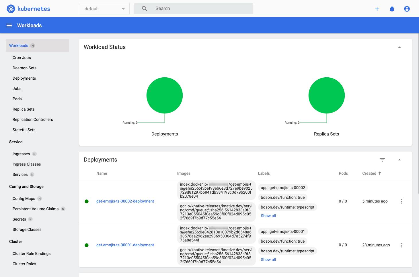This screenshot has width=419, height=277.
Task: Show all labels for get-emojis-ts-00001
Action: 268,259
